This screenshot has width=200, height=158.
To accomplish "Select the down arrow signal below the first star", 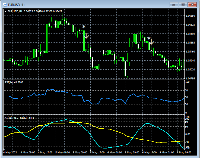I will (x=86, y=36).
